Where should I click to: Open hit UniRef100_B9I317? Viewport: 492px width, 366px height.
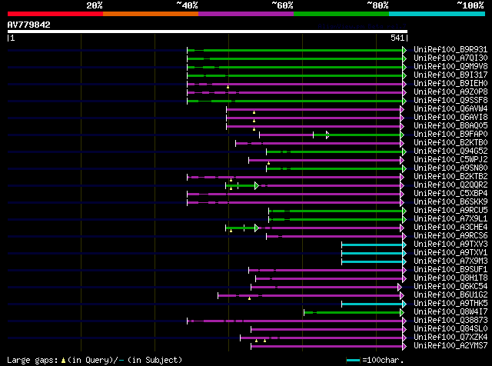coord(450,75)
